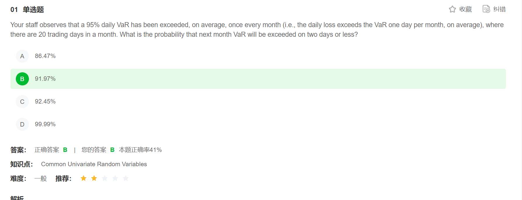Select option D radio circle
The image size is (522, 200).
[x=22, y=124]
